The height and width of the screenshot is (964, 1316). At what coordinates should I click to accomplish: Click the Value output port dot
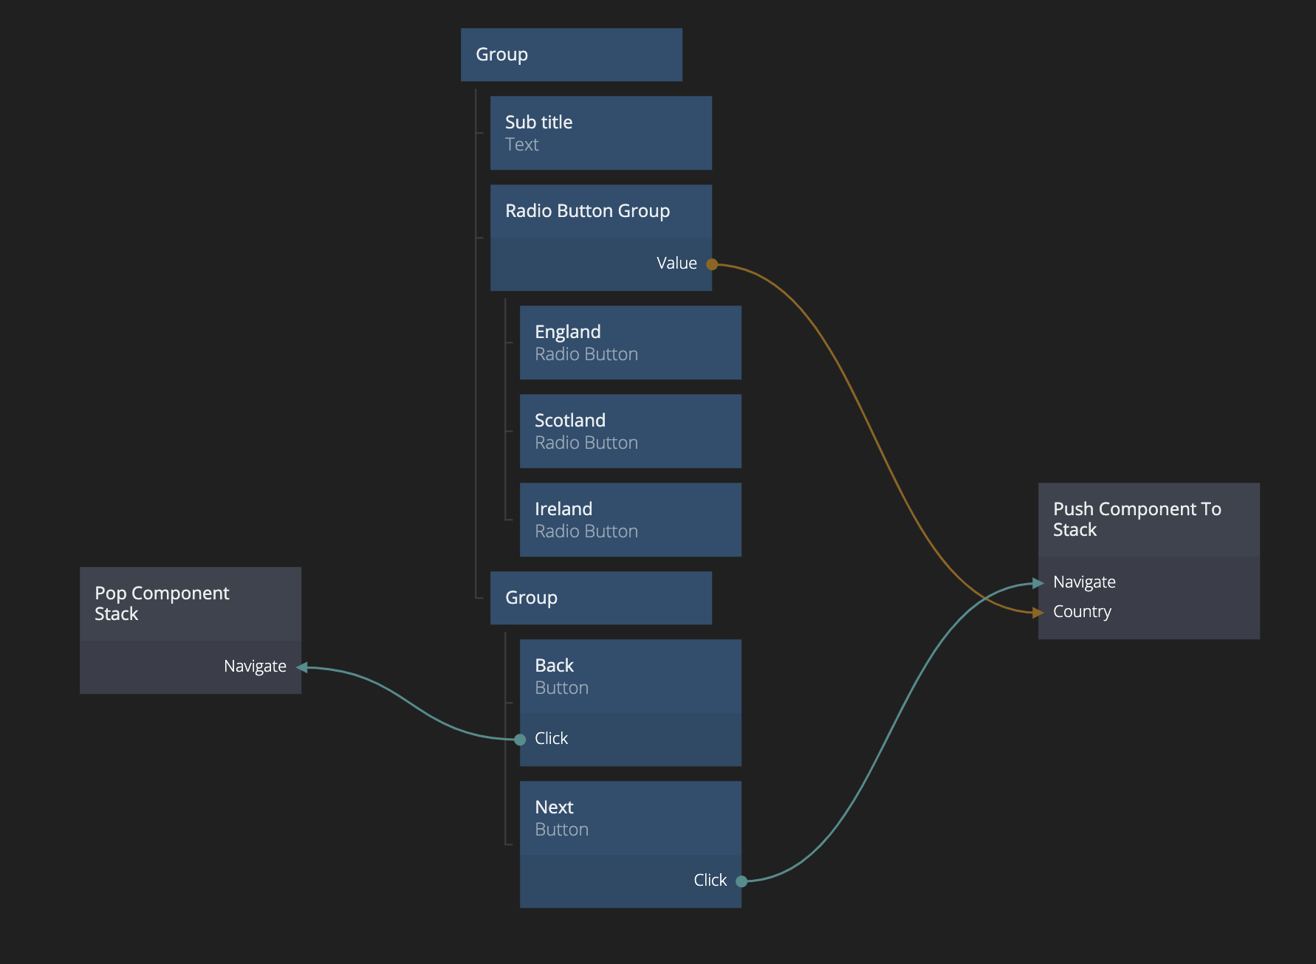tap(712, 264)
